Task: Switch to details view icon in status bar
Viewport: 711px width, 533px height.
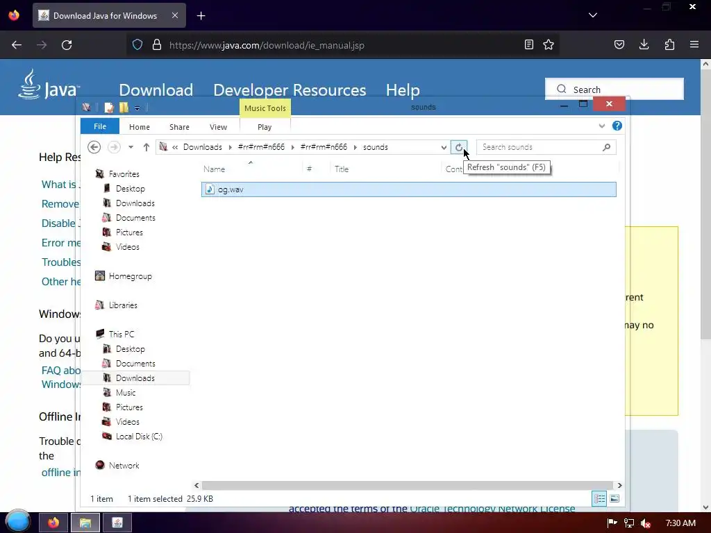Action: coord(599,498)
